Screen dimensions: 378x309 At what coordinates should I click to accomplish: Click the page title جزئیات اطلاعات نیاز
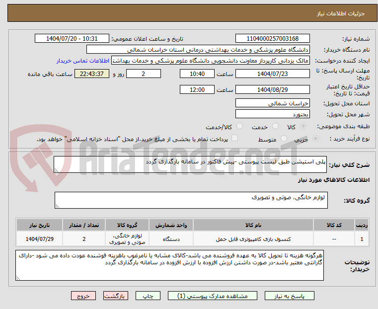(x=341, y=13)
